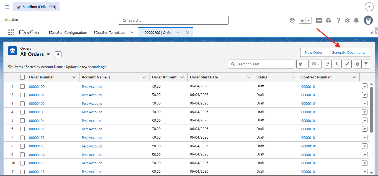This screenshot has height=176, width=378.
Task: Select checkbox for order 00000104
Action: (22, 121)
